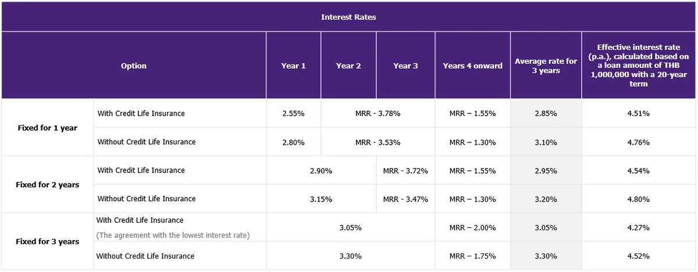Image resolution: width=698 pixels, height=272 pixels.
Task: Click the 2.80% Year 1 rate cell
Action: (293, 142)
